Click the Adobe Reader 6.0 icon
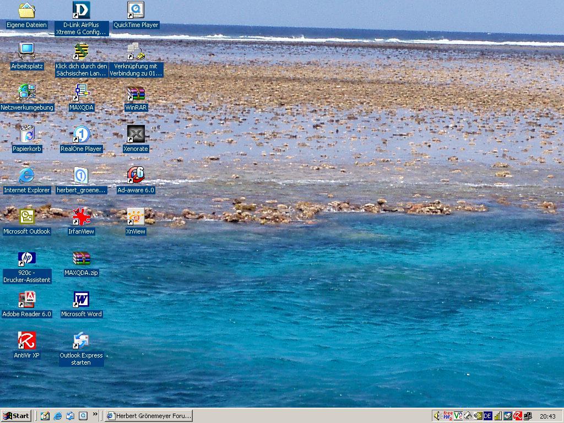The image size is (564, 423). tap(26, 300)
